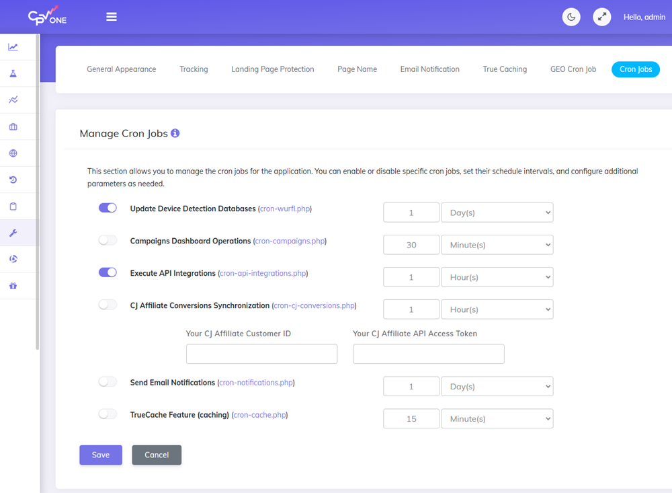Open Minute(s) dropdown for TrueCache Feature
The height and width of the screenshot is (493, 672).
coord(497,419)
